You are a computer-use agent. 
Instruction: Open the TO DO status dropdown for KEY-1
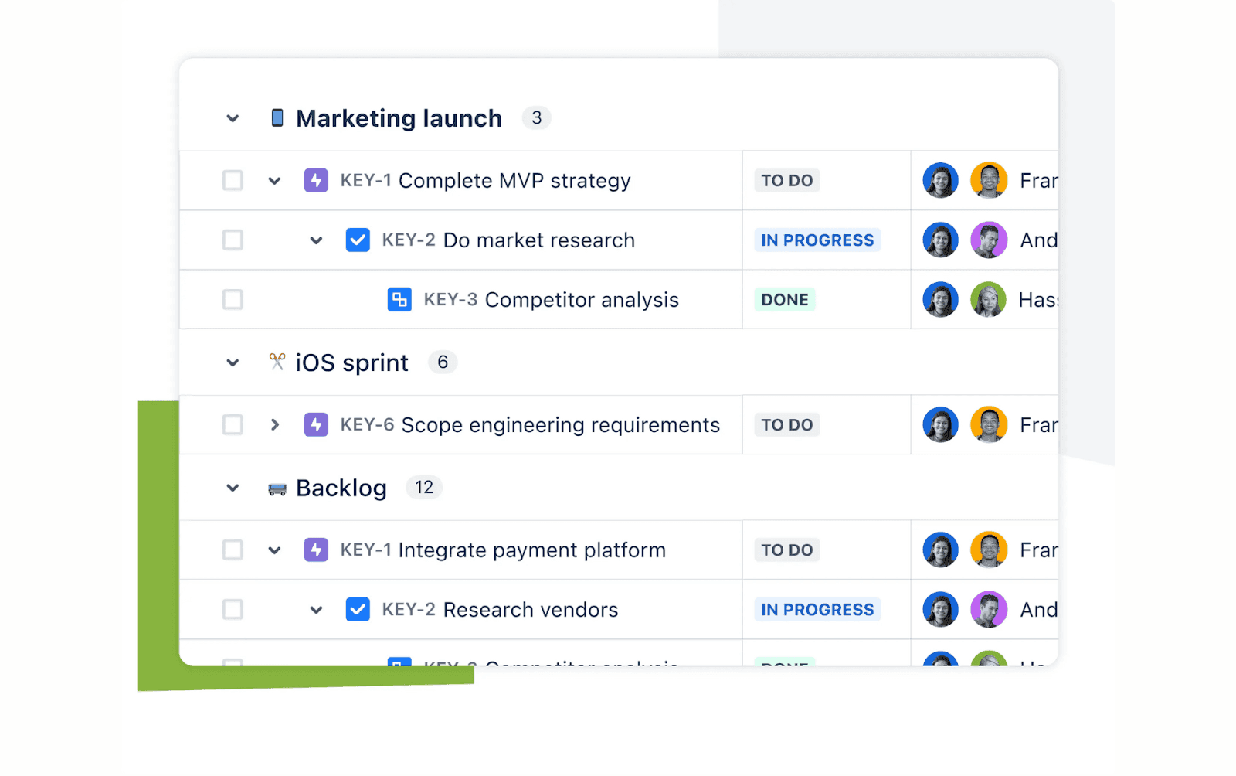[786, 180]
